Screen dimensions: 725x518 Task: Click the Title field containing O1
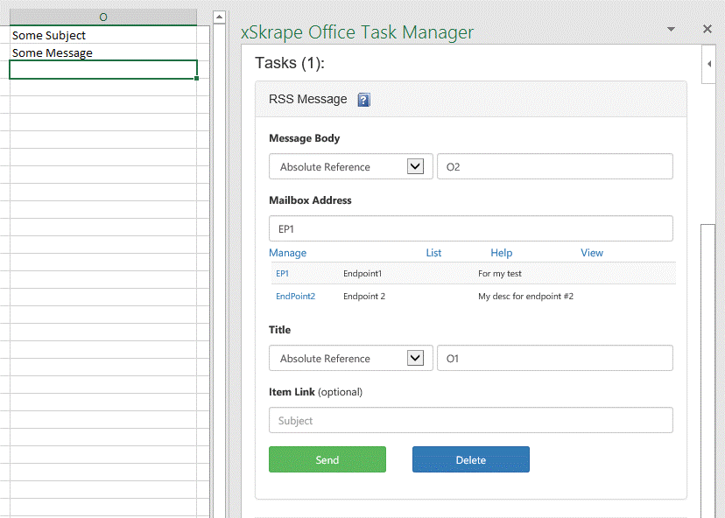click(x=555, y=358)
